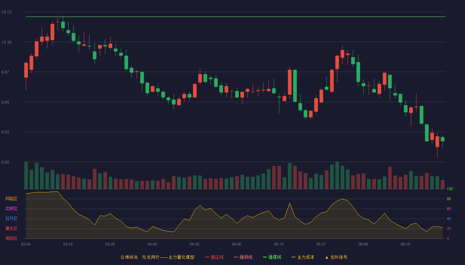Toggle the 主力成本 legend series
The image size is (465, 265).
click(x=303, y=257)
